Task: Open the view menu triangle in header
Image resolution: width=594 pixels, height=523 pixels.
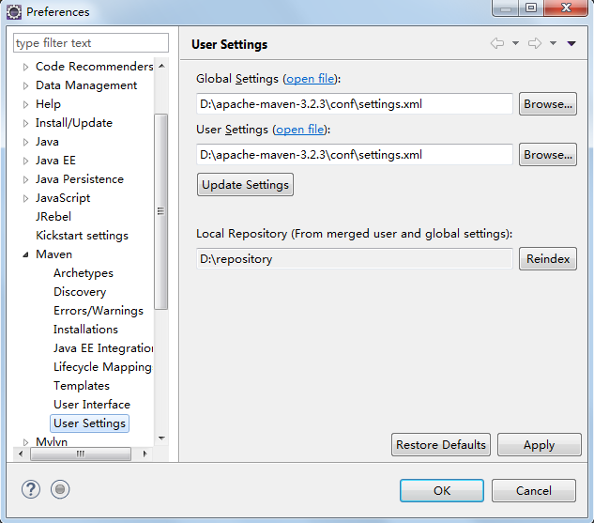Action: click(571, 44)
